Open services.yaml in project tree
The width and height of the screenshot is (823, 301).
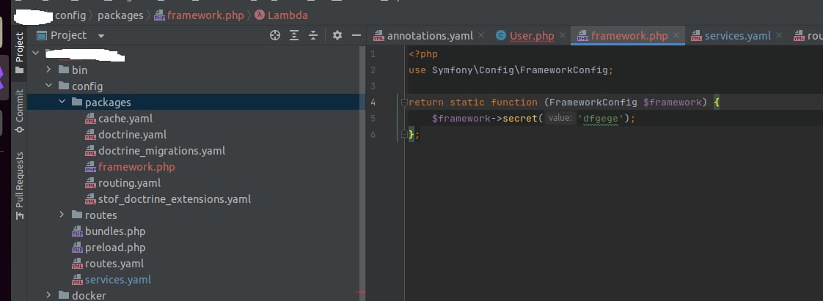(118, 280)
